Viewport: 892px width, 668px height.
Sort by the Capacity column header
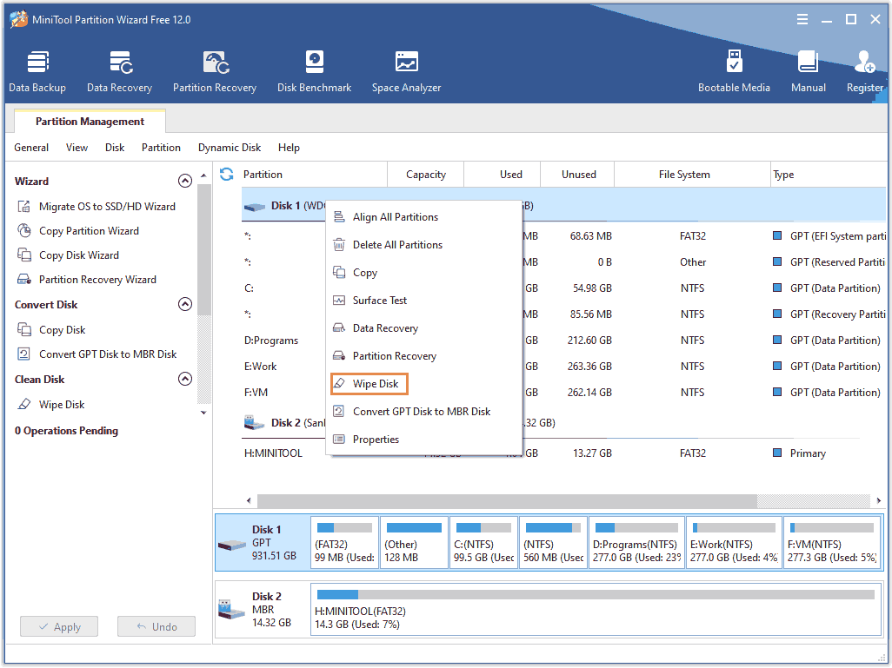[425, 175]
